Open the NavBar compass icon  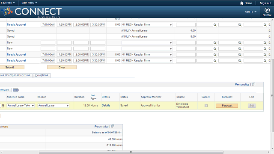point(267,10)
